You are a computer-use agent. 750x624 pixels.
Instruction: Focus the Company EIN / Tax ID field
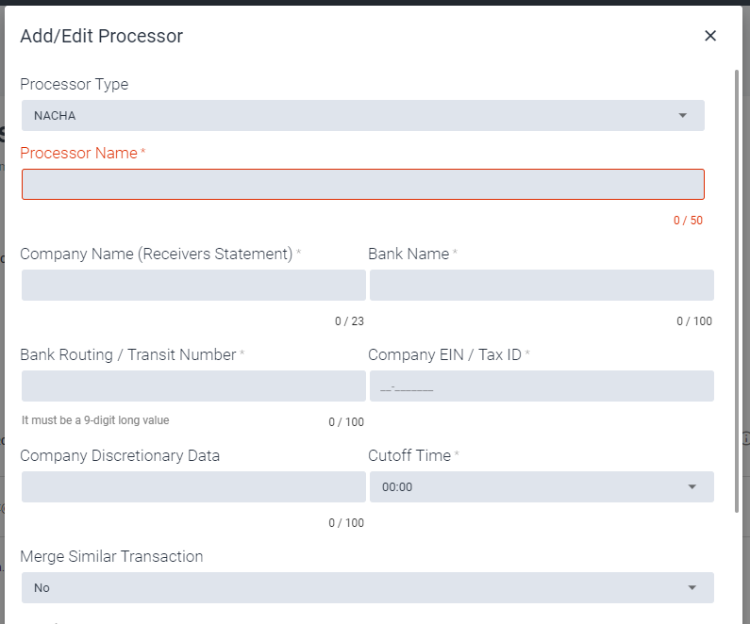click(x=542, y=386)
